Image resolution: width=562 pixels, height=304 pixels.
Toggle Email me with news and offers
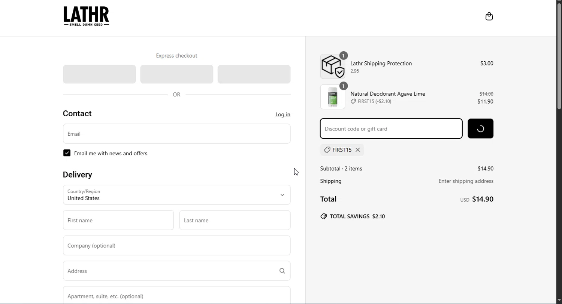point(67,153)
